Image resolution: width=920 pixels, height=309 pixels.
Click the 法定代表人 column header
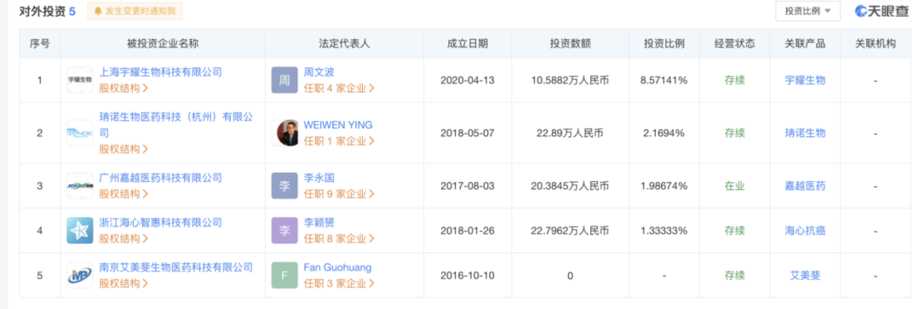pyautogui.click(x=344, y=43)
